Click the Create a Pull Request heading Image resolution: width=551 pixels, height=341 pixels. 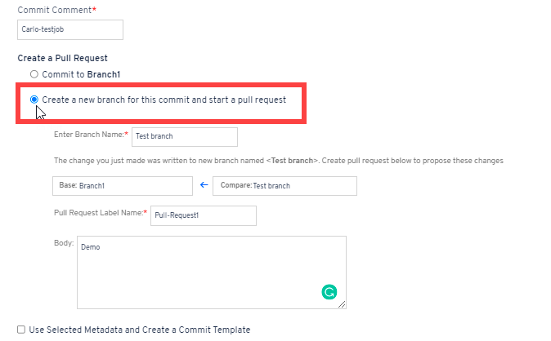tap(62, 59)
